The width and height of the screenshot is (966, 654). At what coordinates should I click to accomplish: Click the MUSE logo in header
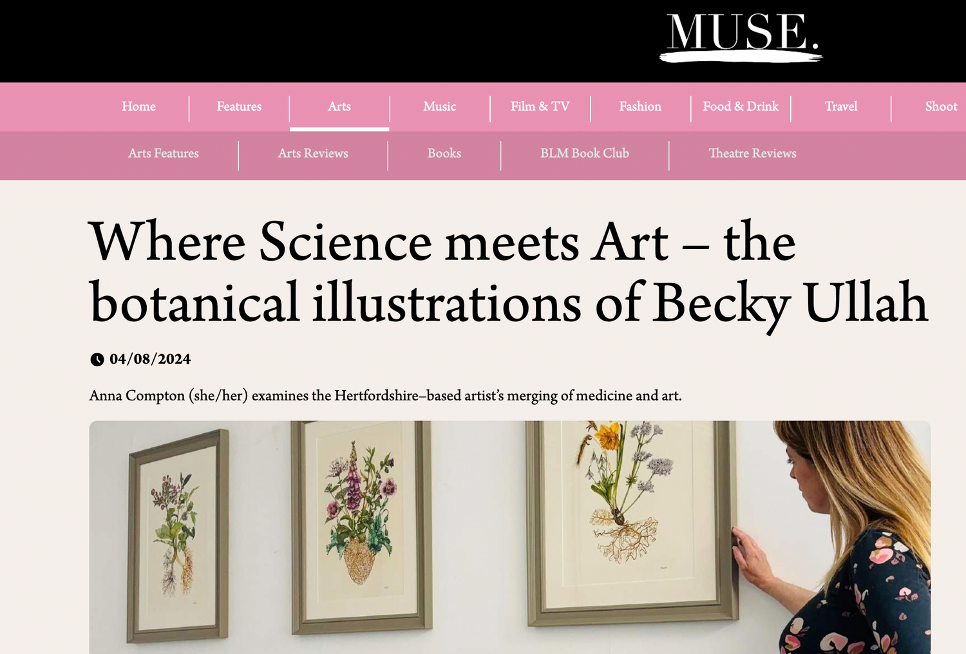pos(741,36)
